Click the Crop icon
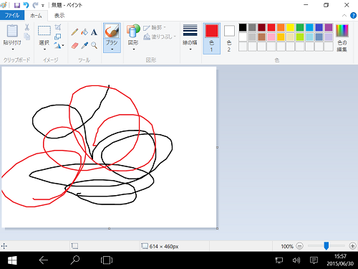 [58, 27]
